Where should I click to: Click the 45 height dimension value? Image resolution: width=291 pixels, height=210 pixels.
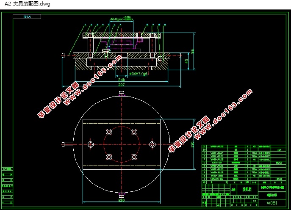coord(186,61)
